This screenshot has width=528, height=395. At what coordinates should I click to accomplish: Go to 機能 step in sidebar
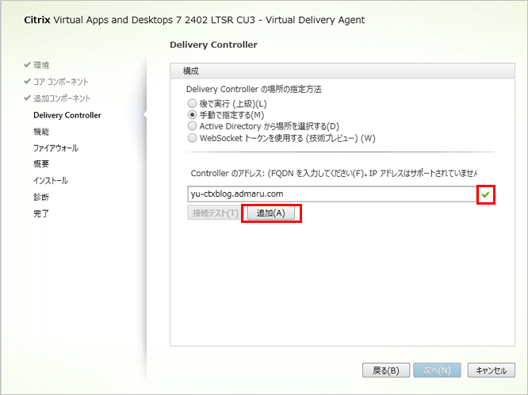[x=40, y=132]
